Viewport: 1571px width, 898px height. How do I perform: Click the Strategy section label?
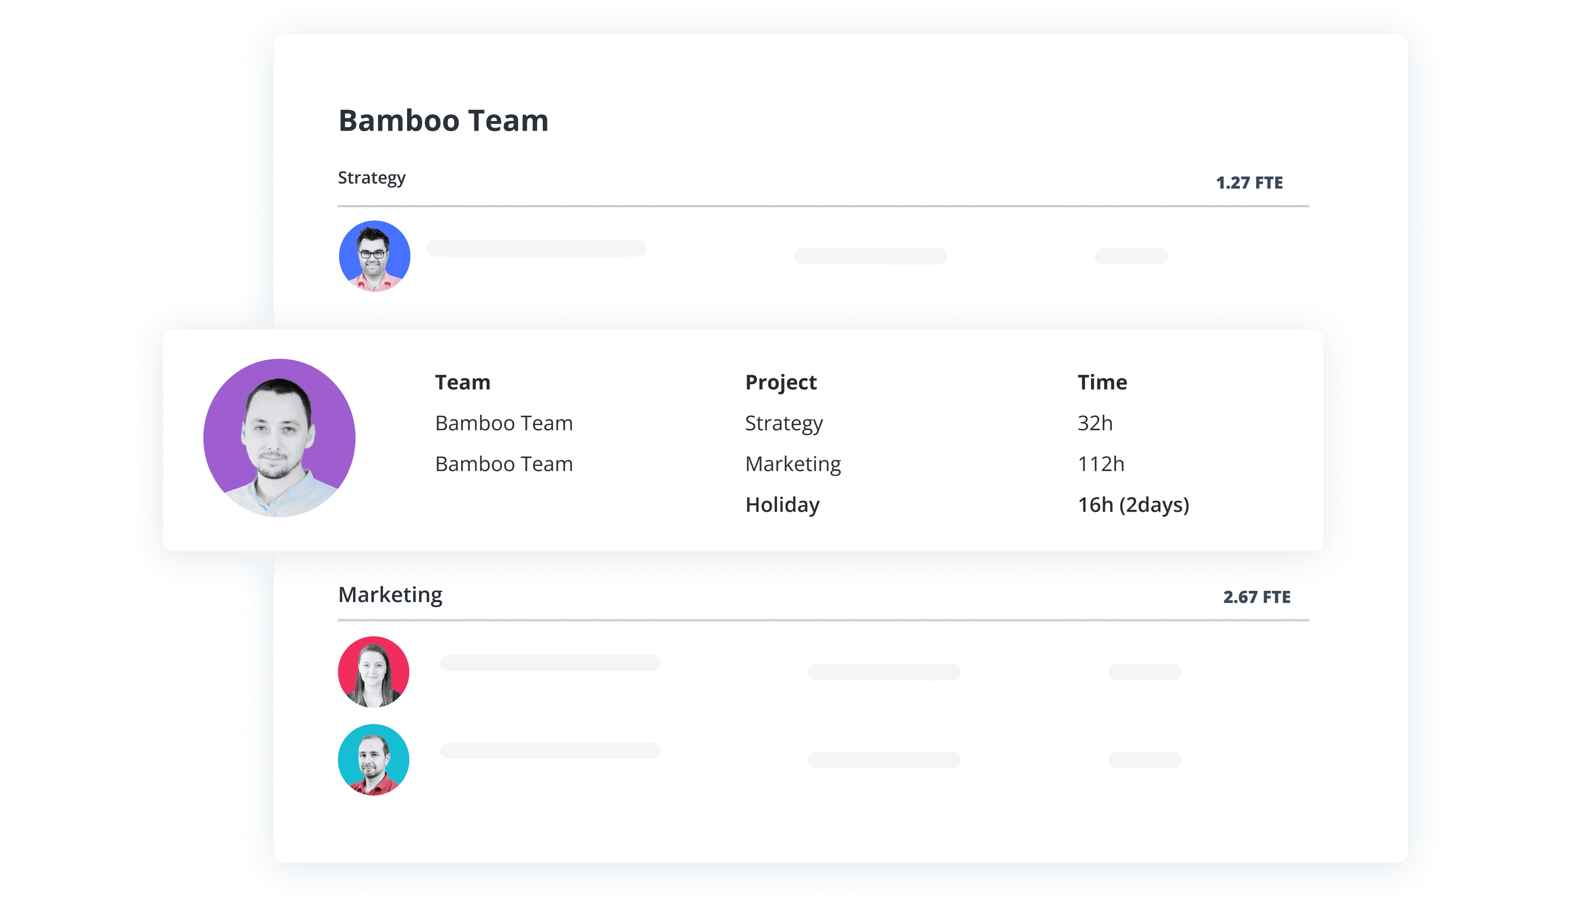click(372, 178)
